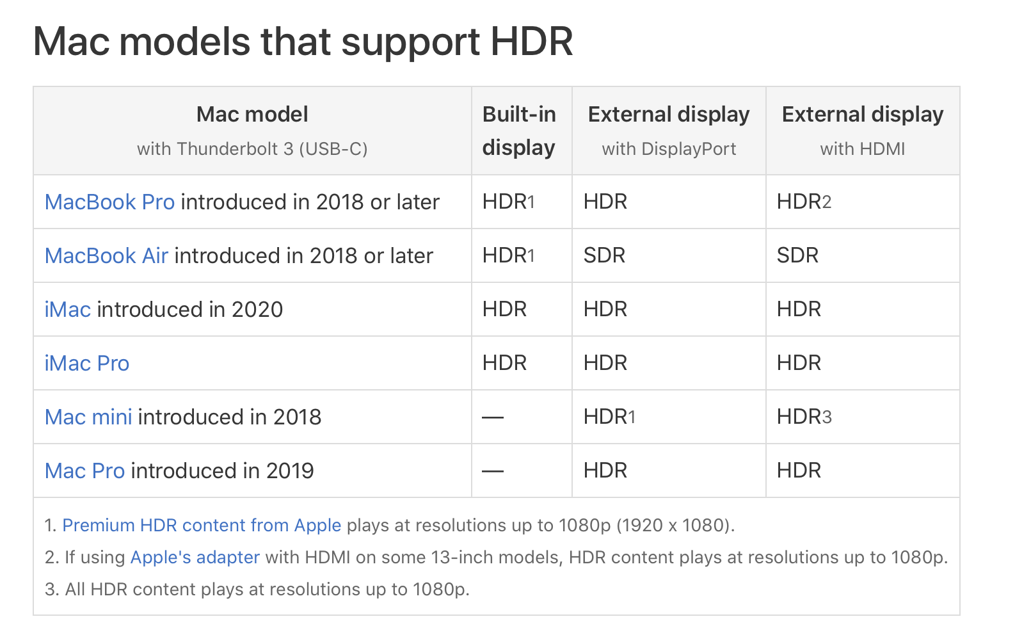Open the iMac Pro link
Screen dimensions: 1015x635
click(x=87, y=364)
